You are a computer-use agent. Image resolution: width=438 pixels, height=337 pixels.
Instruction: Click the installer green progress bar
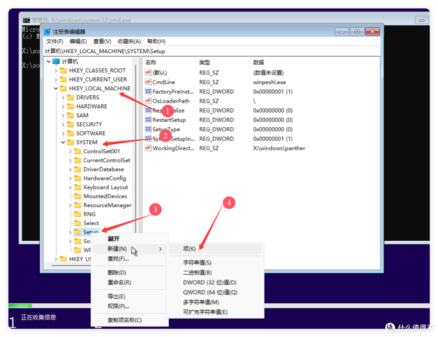(x=20, y=306)
